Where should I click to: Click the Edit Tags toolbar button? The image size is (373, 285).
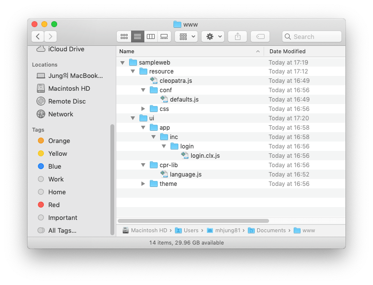[x=260, y=36]
